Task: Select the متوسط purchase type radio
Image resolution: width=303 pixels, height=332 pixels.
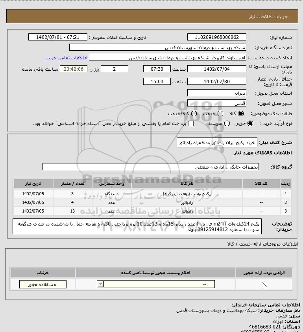Action: [227, 123]
